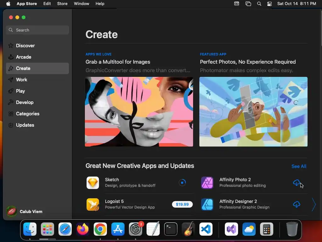This screenshot has width=322, height=242.
Task: Launch Google Chrome from the dock
Action: (x=100, y=229)
